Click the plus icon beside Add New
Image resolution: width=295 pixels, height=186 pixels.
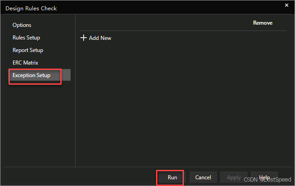(83, 38)
